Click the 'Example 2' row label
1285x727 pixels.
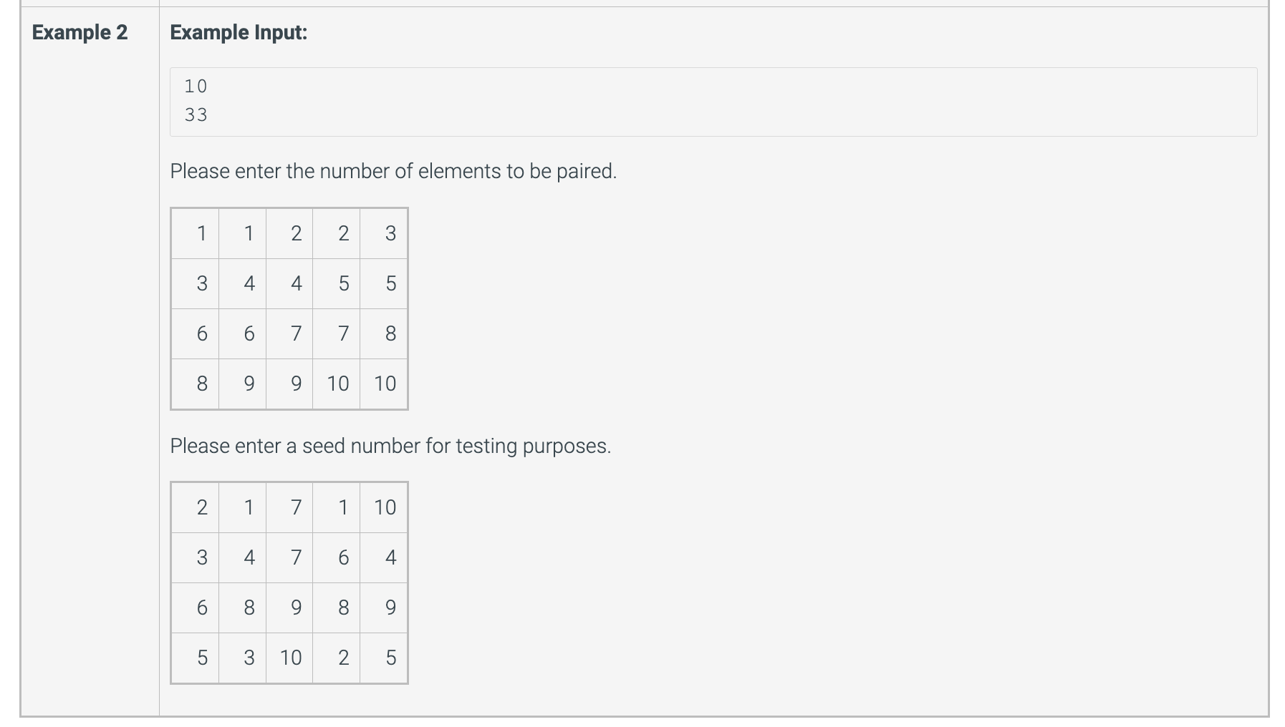point(80,32)
